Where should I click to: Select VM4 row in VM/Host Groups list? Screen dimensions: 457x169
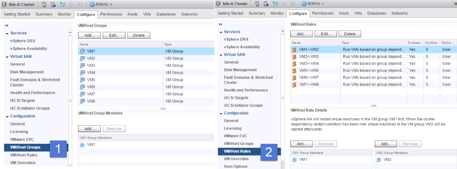click(x=146, y=73)
